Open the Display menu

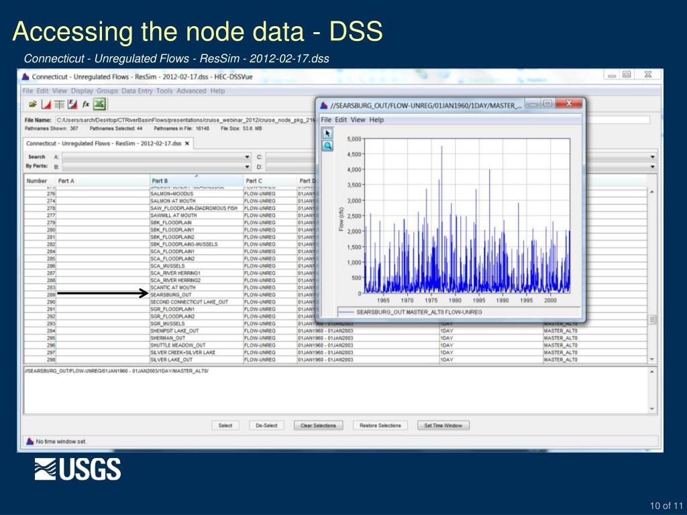pos(82,91)
